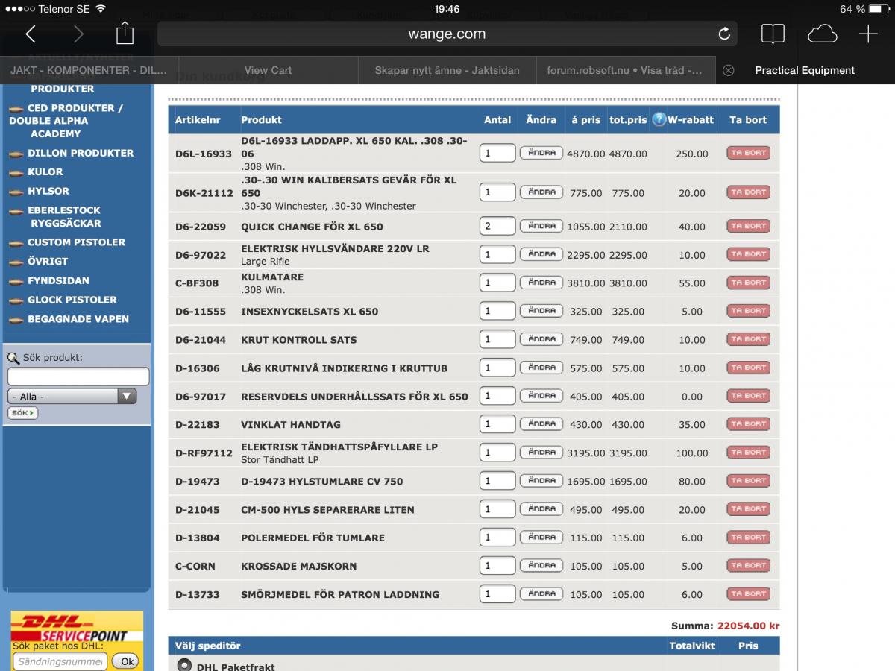
Task: Reload the wange.com page
Action: coord(724,34)
